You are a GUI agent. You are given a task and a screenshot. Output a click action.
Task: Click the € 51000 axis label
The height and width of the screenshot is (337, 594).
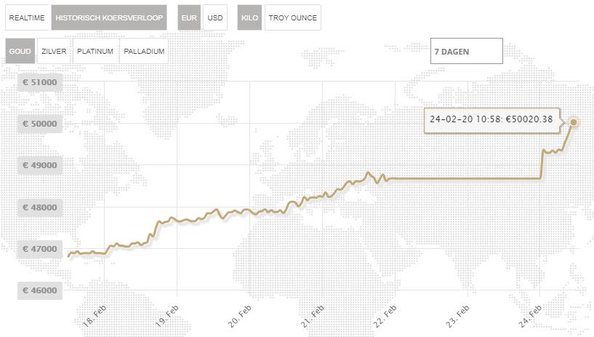click(x=39, y=83)
